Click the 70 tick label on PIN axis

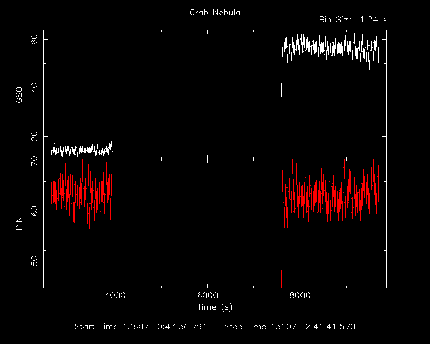click(35, 161)
